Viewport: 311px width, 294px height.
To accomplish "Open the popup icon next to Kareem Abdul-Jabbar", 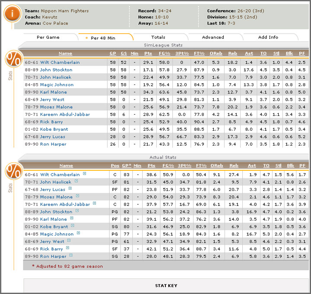I will 94,204.
